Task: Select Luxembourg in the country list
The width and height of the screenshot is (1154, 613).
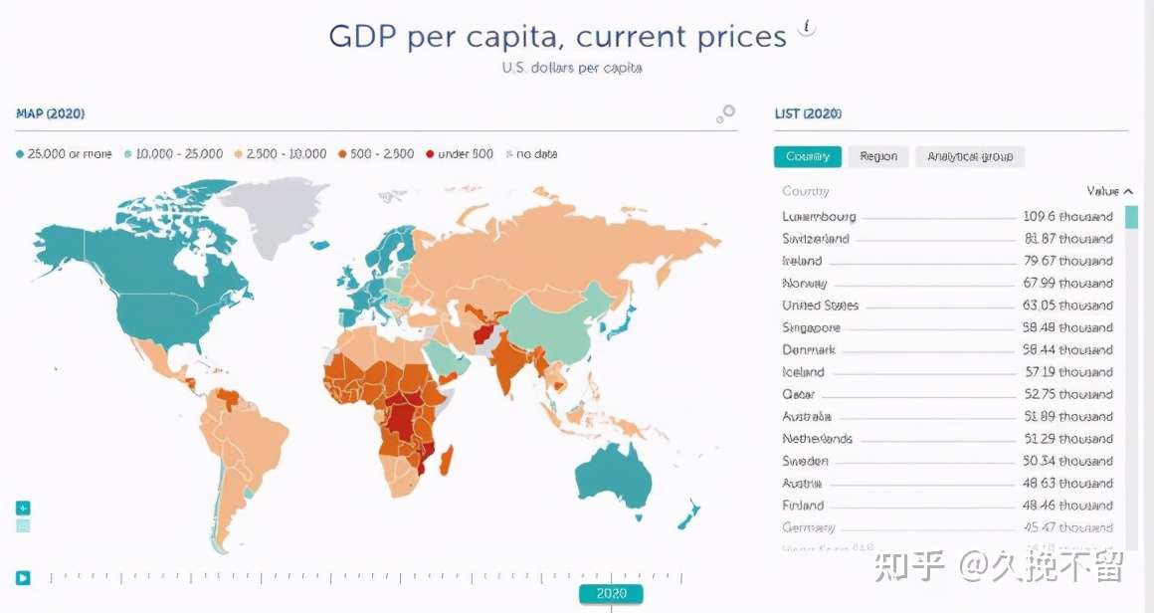Action: 819,217
